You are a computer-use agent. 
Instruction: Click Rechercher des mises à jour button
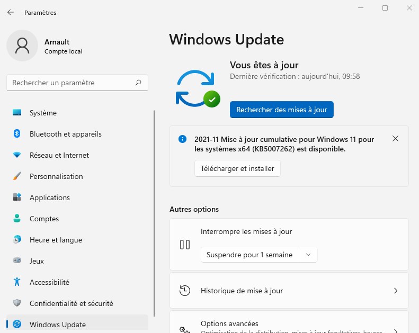(281, 110)
